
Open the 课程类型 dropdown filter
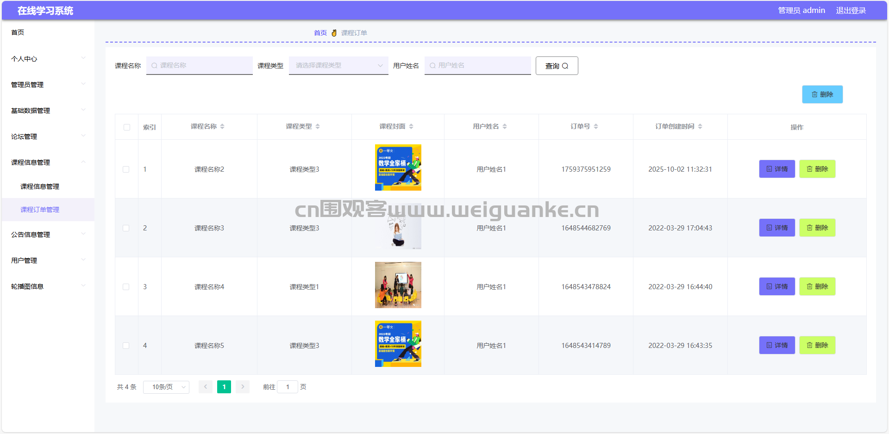coord(338,66)
